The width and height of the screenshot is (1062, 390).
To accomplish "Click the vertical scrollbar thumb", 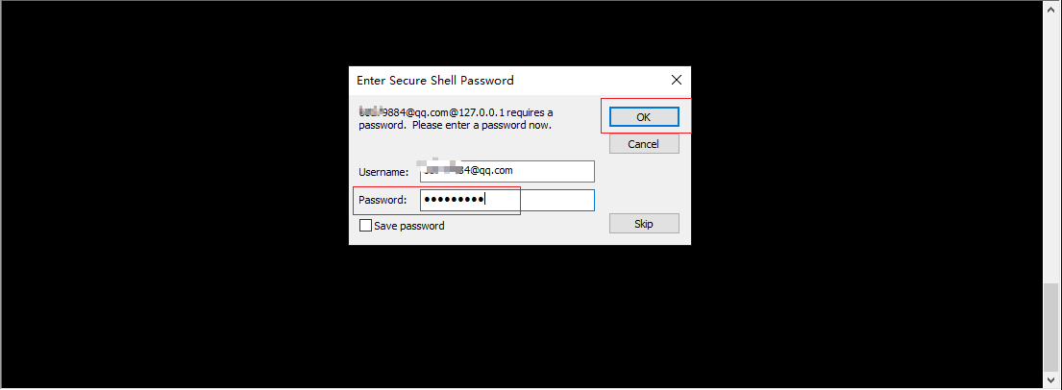I will point(1050,329).
